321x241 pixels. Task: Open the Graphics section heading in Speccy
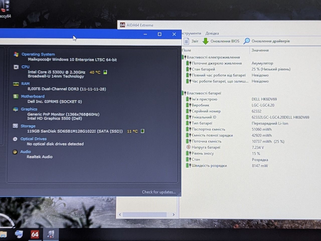point(29,109)
